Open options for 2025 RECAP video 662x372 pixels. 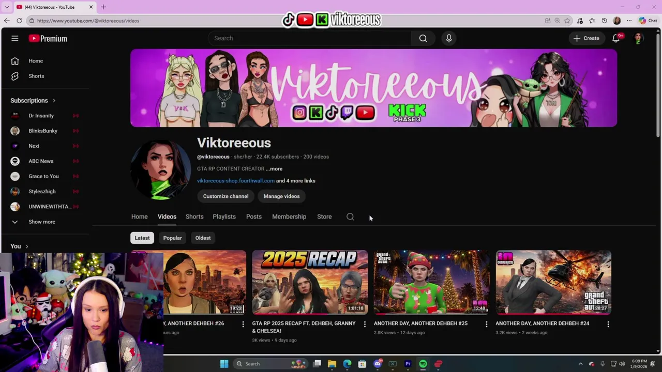[365, 324]
